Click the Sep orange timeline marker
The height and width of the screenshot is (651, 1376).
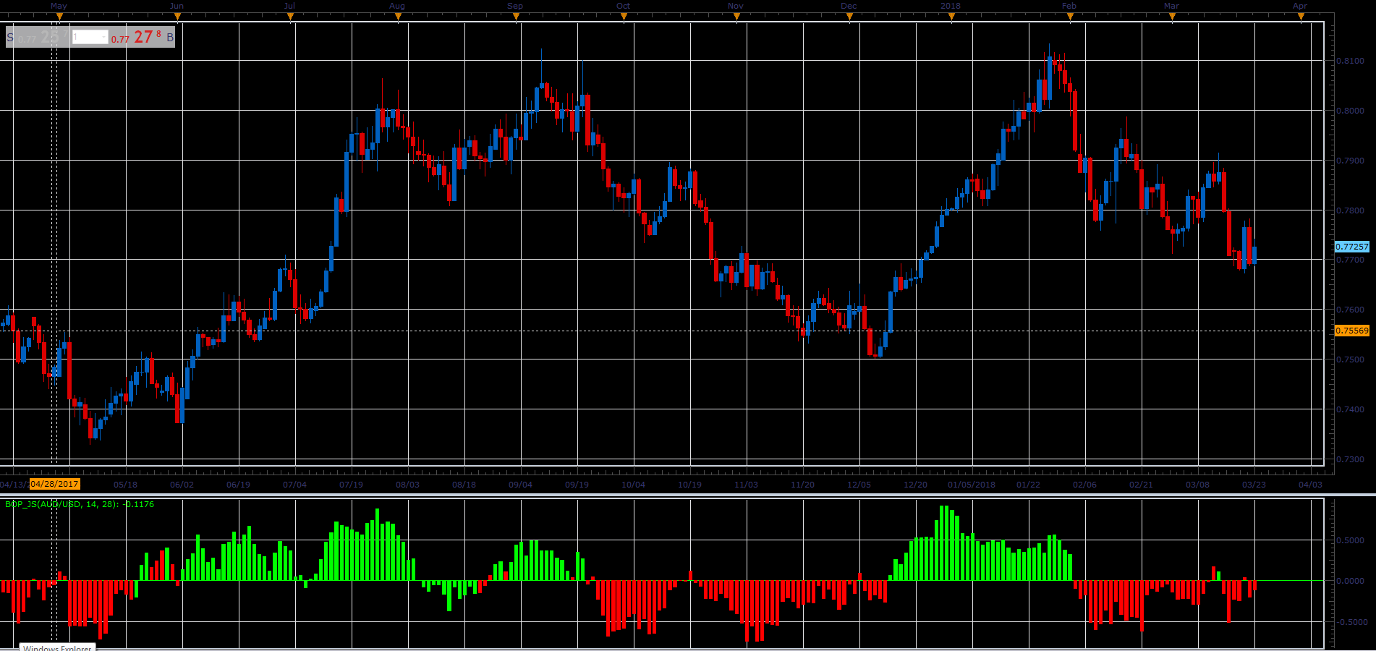tap(516, 17)
